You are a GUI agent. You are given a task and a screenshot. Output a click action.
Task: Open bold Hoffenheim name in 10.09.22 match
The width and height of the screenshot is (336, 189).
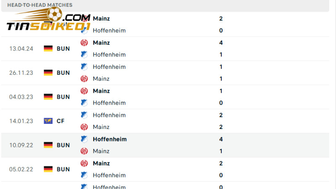point(110,139)
